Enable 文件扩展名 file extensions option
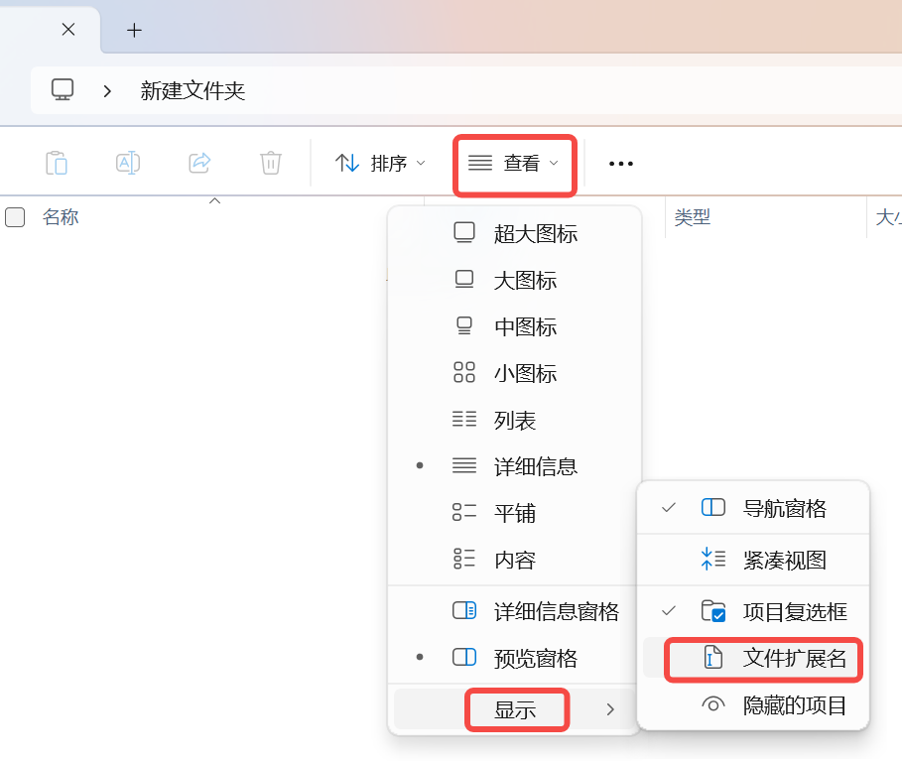The height and width of the screenshot is (761, 902). (x=794, y=658)
